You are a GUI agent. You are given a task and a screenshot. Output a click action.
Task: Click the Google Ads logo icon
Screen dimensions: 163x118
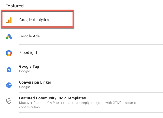coord(9,37)
